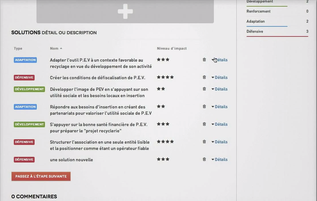Click the red Défensive progress bar

click(x=277, y=37)
